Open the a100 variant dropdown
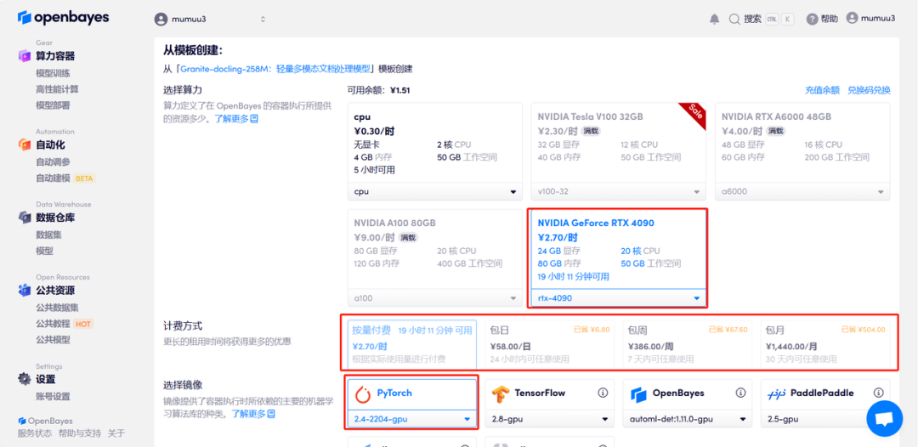918x447 pixels. (435, 297)
